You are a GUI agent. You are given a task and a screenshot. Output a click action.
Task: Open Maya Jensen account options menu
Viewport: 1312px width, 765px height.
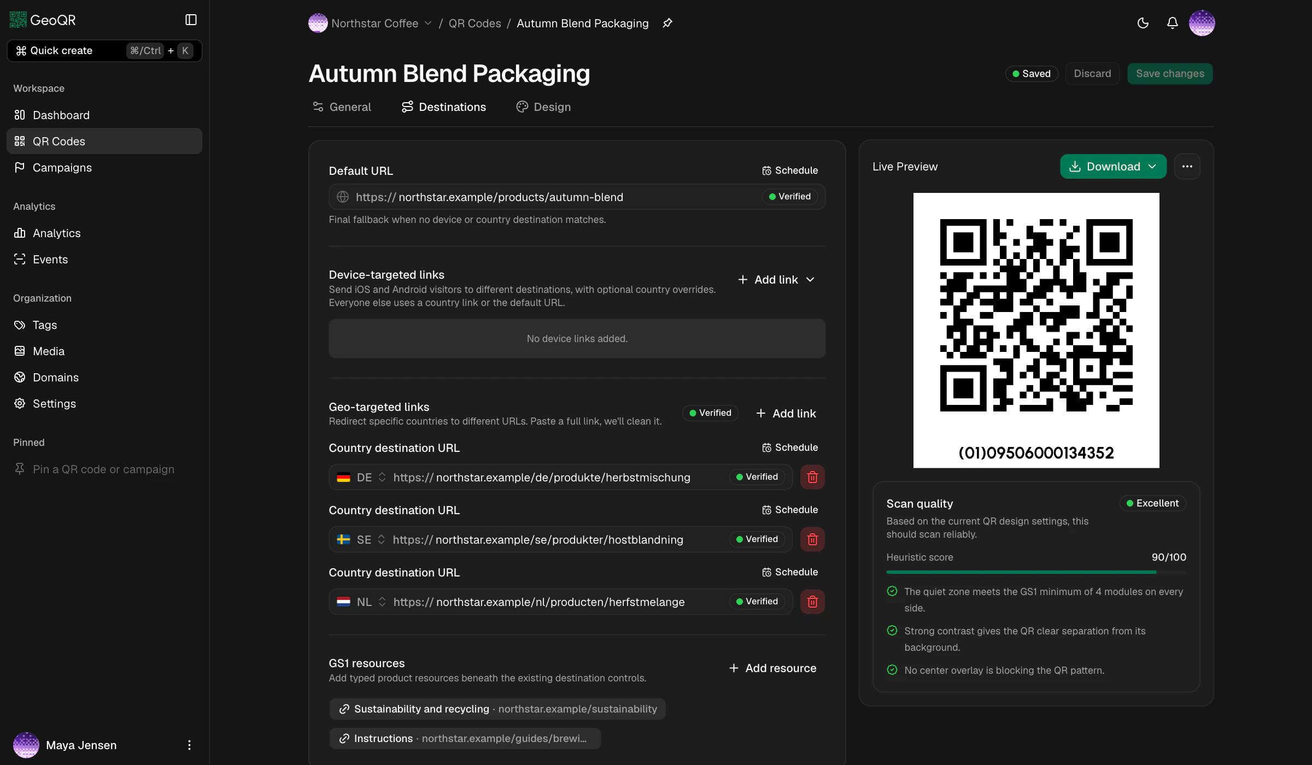click(x=189, y=745)
